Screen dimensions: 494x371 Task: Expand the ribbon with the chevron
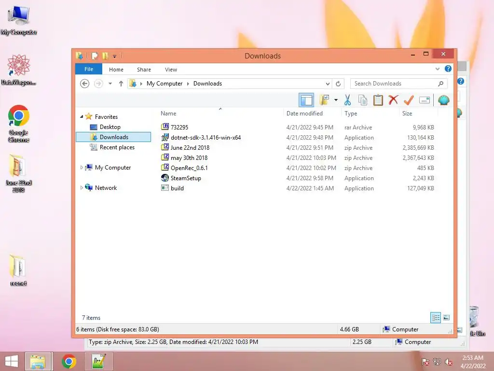tap(437, 69)
